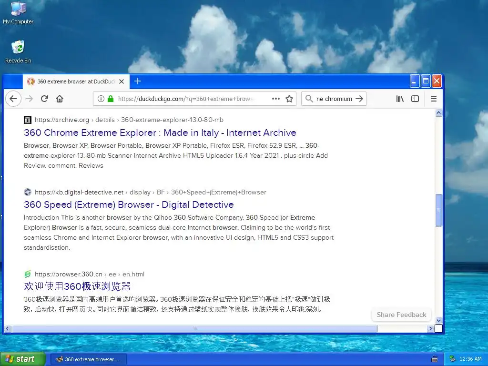Maximize the Firefox window
488x366 pixels.
click(426, 81)
